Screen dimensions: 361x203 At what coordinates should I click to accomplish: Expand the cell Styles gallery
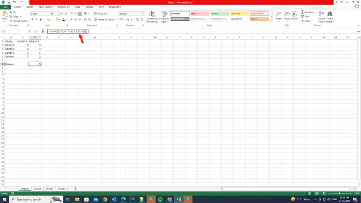[271, 20]
